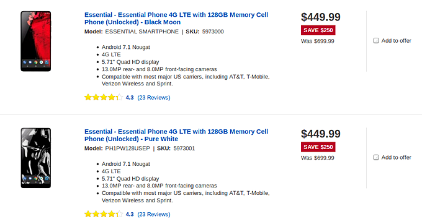This screenshot has width=422, height=224.
Task: Click the star rating icons for Pure White phone
Action: 104,214
